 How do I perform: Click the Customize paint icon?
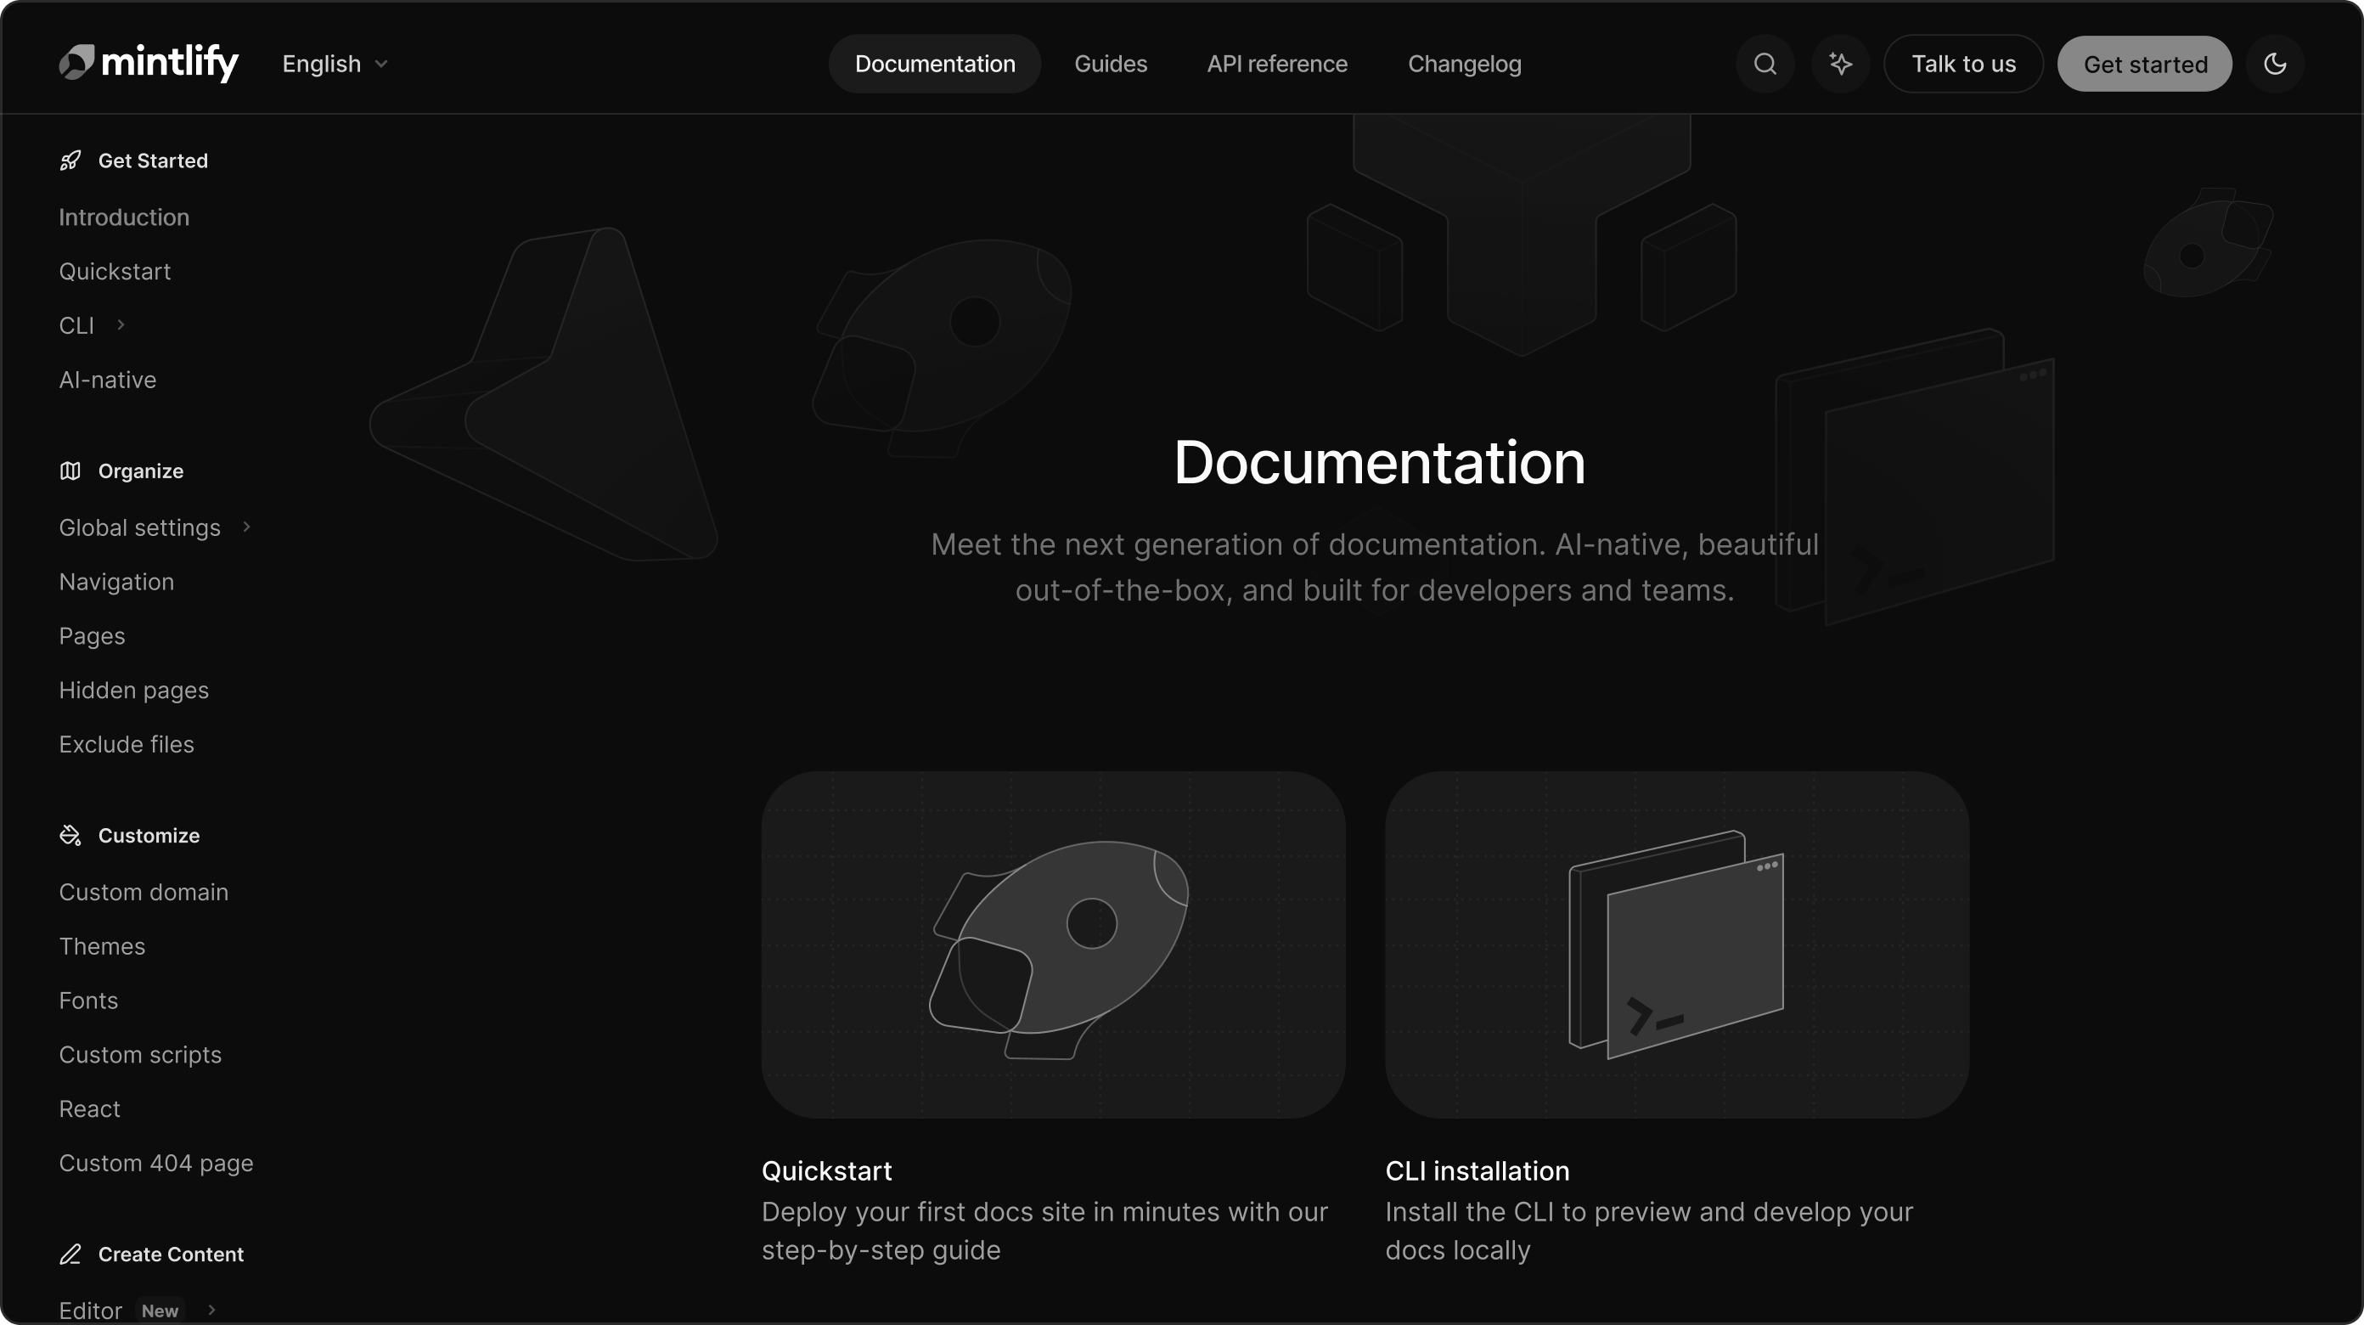(x=70, y=836)
